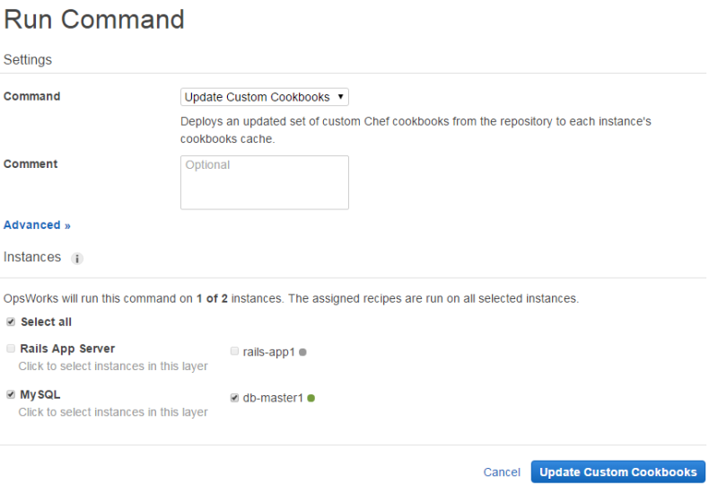Uncheck the MySQL layer checkbox
Viewport: 718px width, 503px height.
click(x=11, y=394)
